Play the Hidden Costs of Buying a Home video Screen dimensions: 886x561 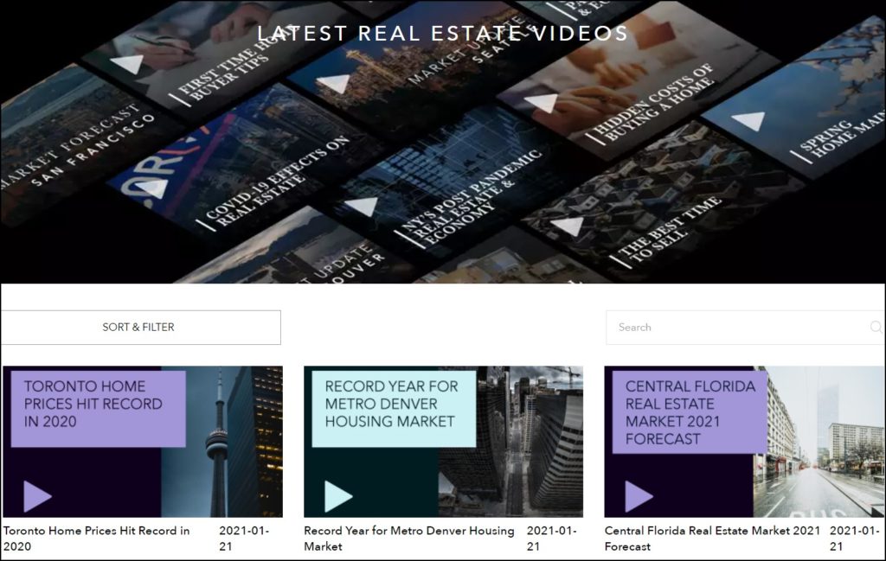point(543,103)
